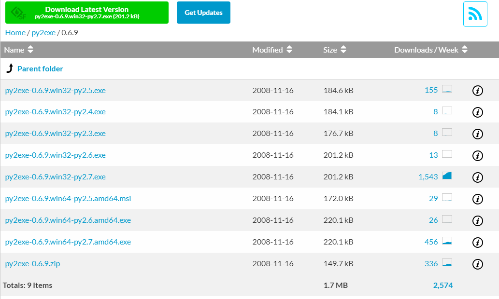
Task: Click the 336 weekly downloads count
Action: pos(431,263)
